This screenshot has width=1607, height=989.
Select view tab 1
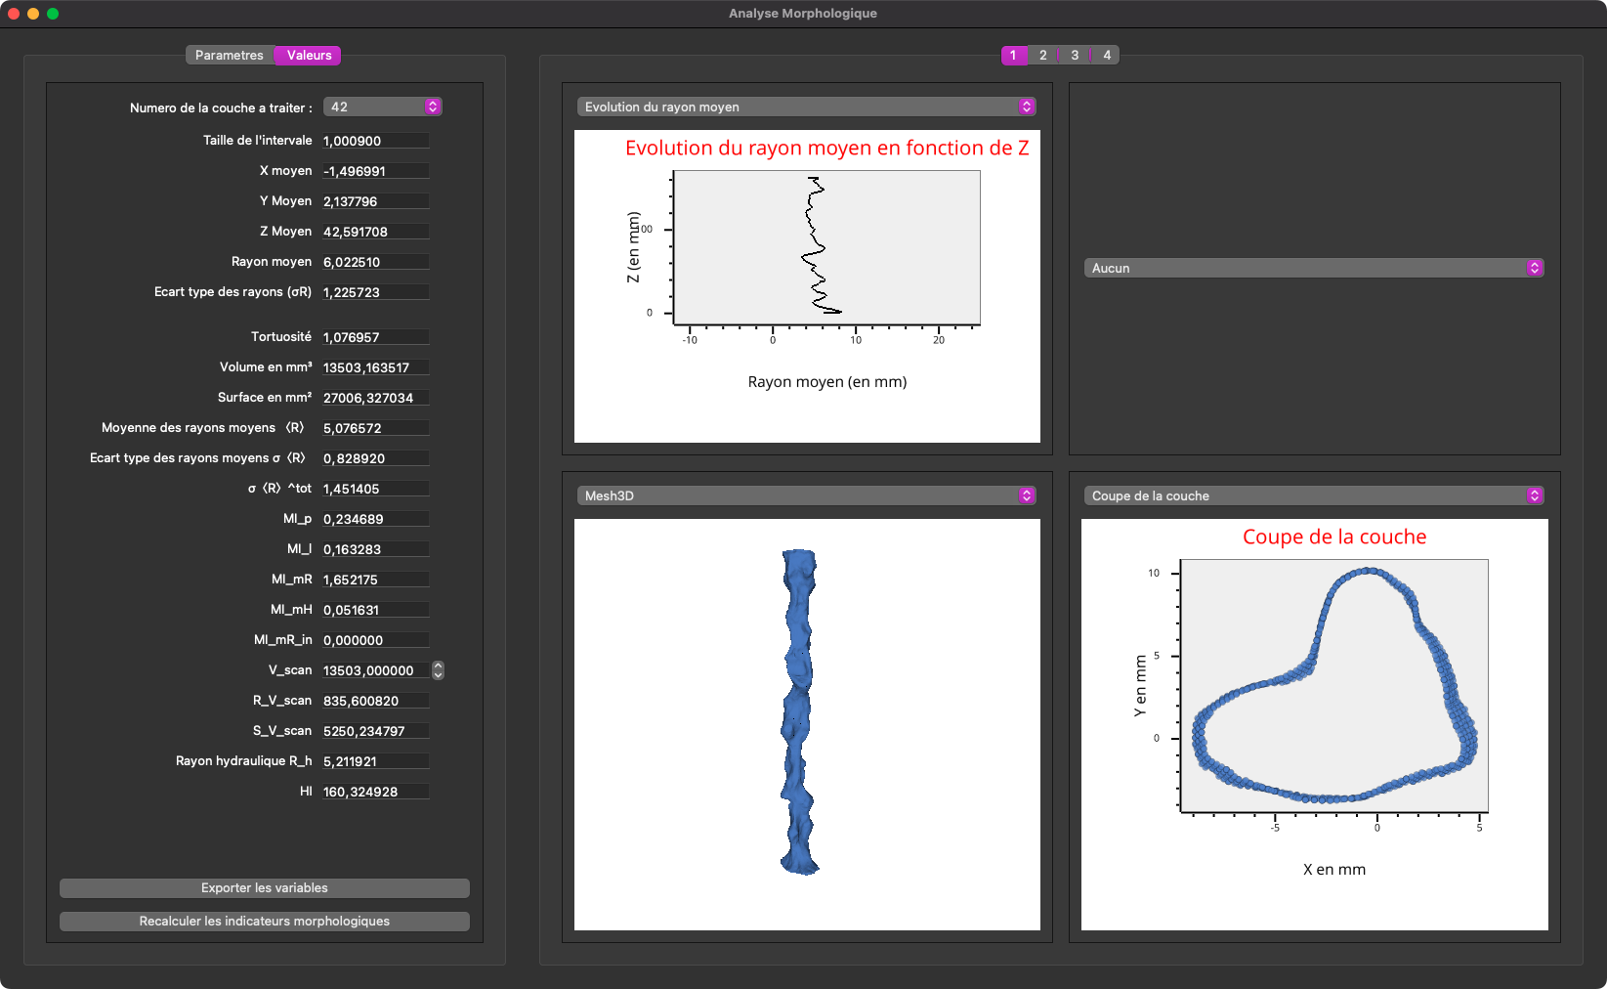coord(1013,56)
